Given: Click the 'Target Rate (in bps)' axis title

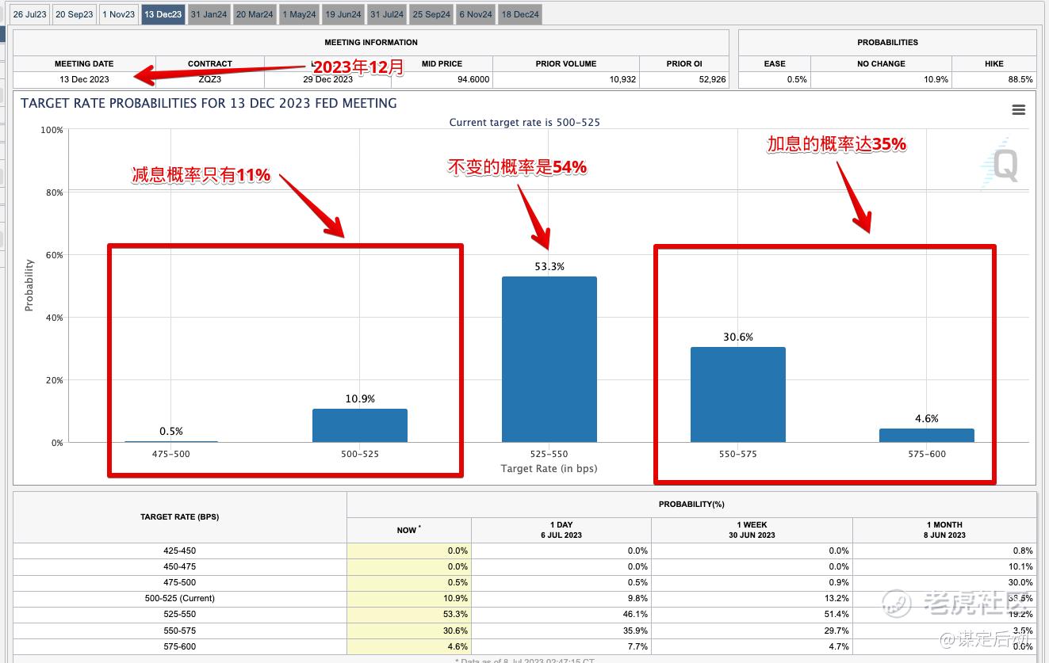Looking at the screenshot, I should tap(549, 468).
